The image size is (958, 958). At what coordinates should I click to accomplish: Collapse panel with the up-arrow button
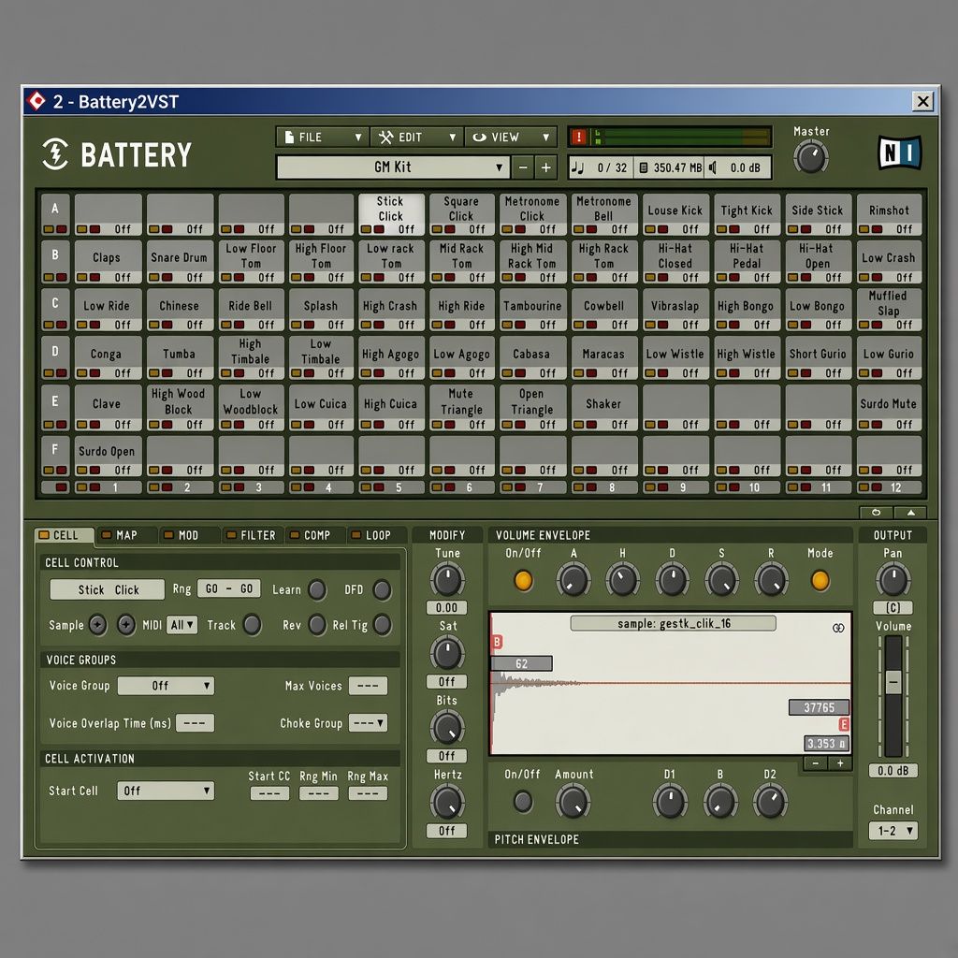pos(910,512)
